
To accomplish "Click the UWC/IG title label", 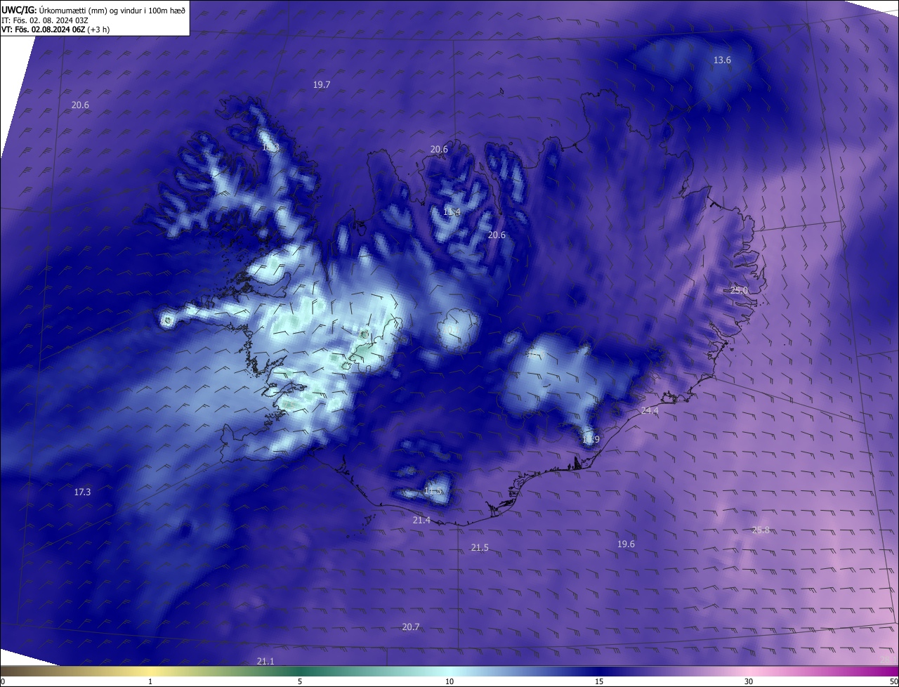I will click(19, 10).
